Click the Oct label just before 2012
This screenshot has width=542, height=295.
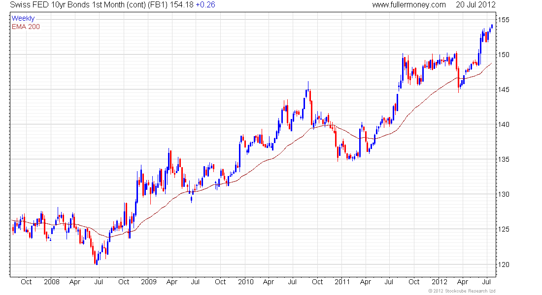point(414,282)
